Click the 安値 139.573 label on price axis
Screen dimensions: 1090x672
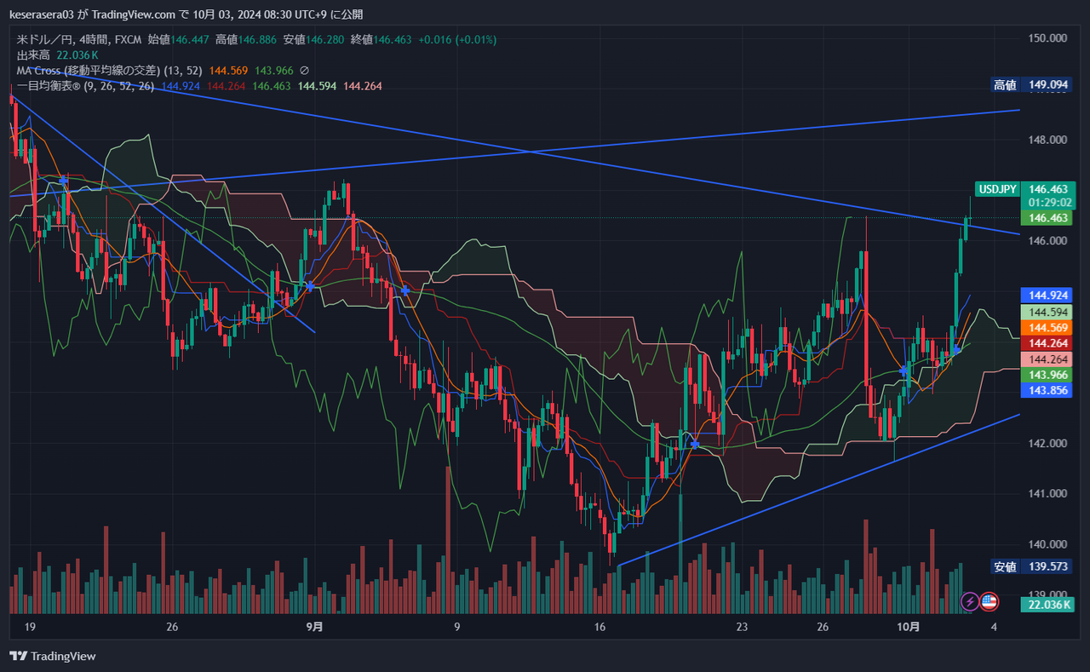click(x=1030, y=566)
